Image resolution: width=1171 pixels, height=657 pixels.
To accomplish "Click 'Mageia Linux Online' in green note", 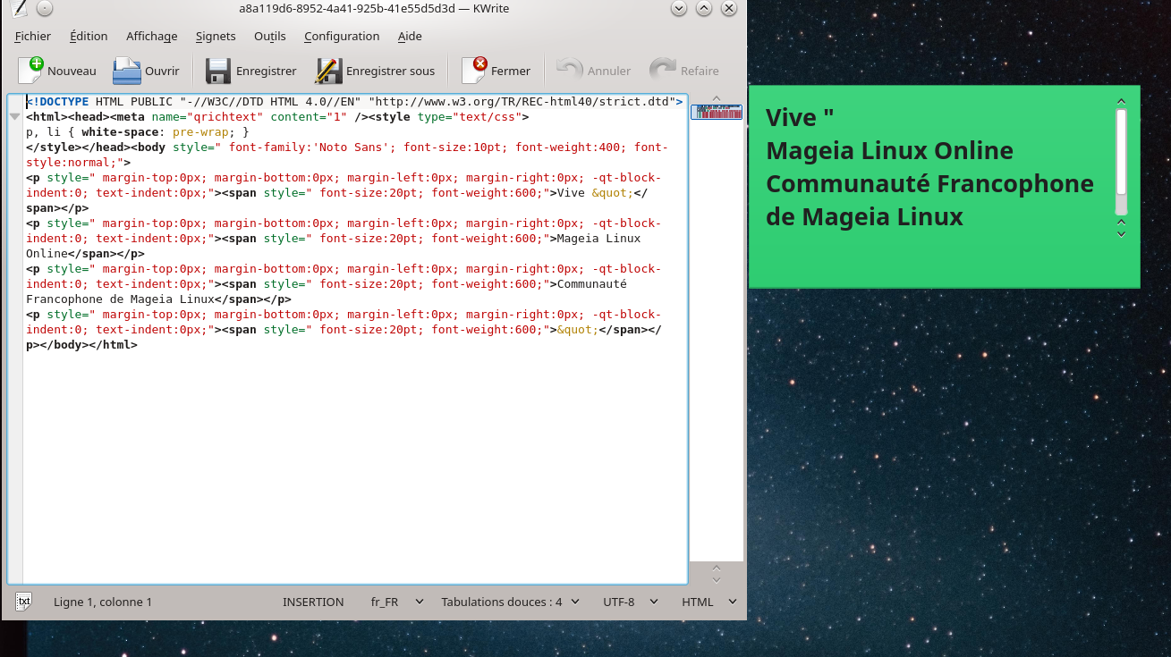I will click(x=889, y=150).
